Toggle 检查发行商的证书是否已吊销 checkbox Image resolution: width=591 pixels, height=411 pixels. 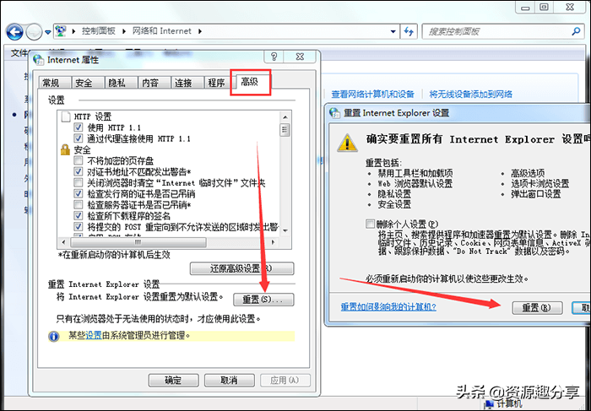pos(78,193)
